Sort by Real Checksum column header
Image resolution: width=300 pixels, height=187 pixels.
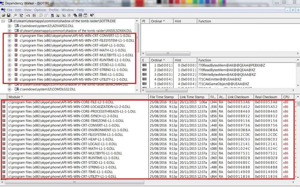(268, 97)
